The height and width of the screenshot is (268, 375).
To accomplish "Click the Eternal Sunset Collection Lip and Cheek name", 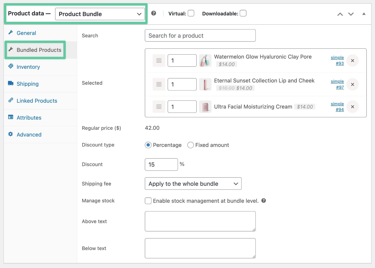I will click(264, 80).
